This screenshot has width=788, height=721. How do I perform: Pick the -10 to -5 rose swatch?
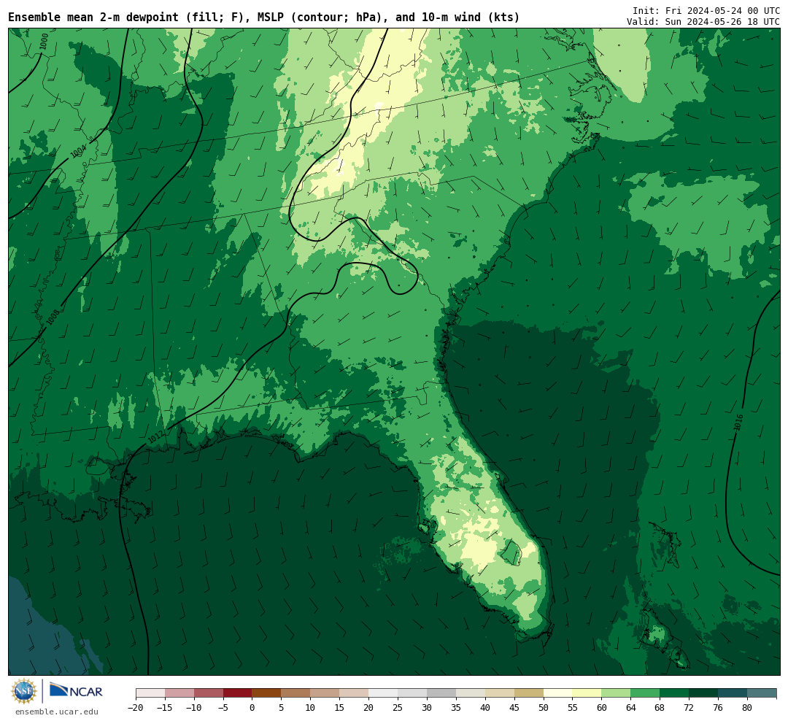click(x=209, y=693)
